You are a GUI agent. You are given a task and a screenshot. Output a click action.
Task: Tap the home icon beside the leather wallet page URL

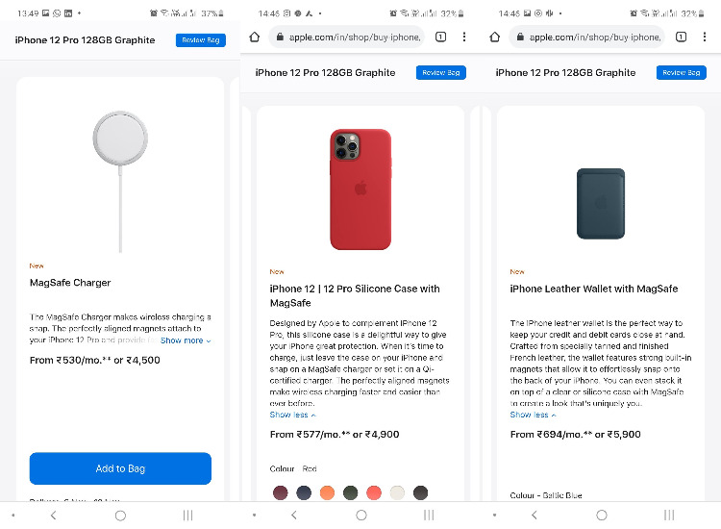click(494, 37)
